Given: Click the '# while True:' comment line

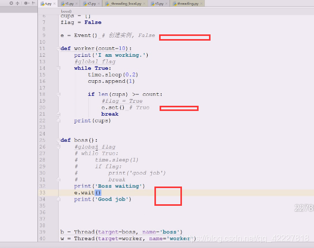Looking at the screenshot, I should click(x=97, y=154).
